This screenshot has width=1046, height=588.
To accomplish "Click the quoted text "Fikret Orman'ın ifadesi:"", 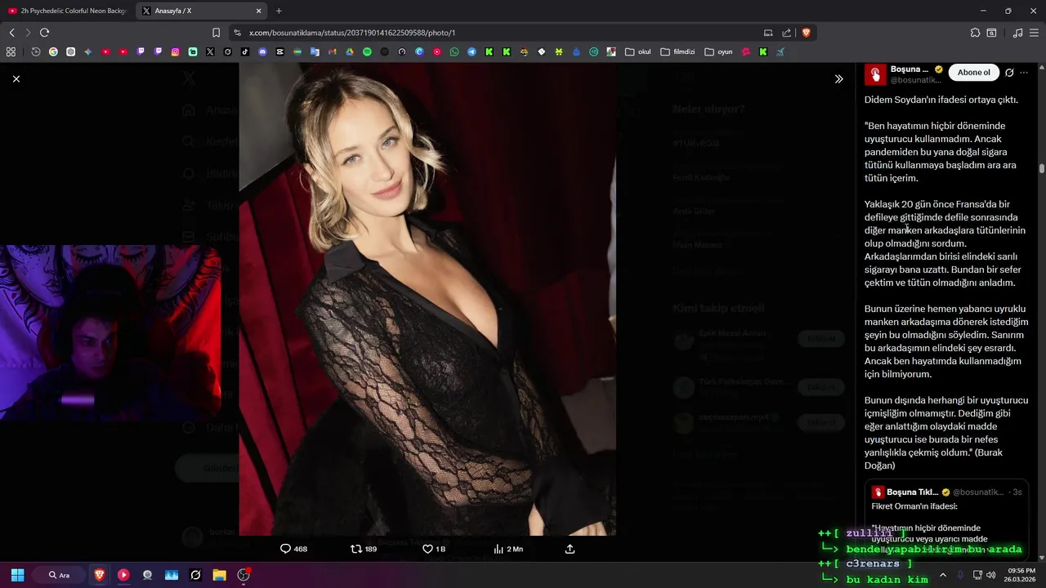I will click(914, 506).
